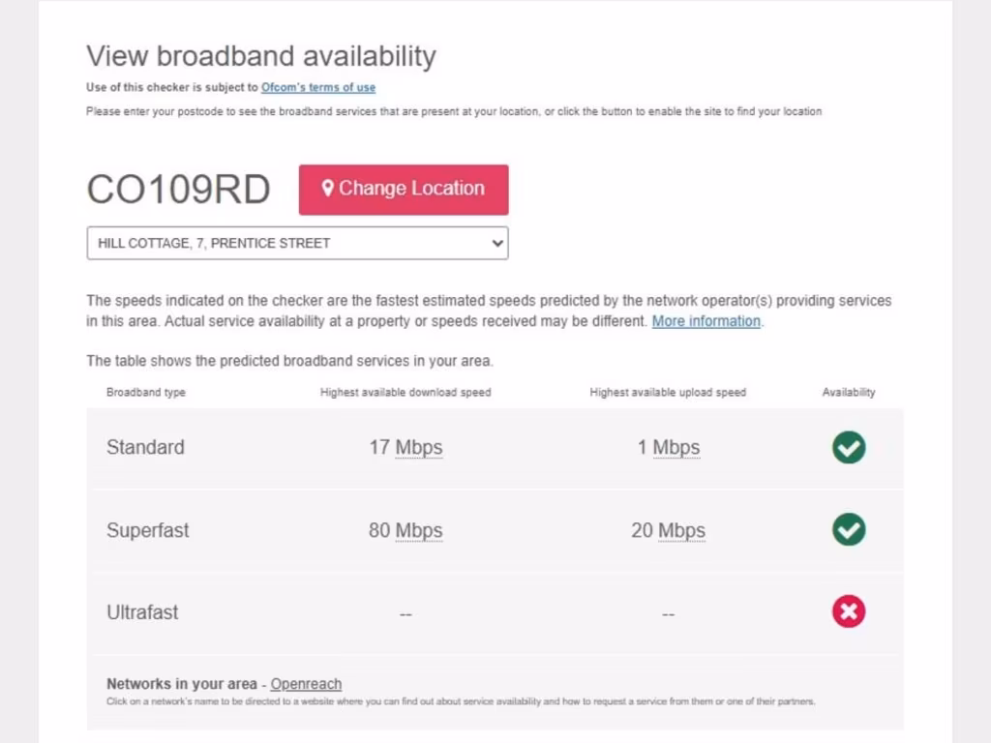This screenshot has width=991, height=743.
Task: Open the Openreach network link
Action: click(306, 684)
